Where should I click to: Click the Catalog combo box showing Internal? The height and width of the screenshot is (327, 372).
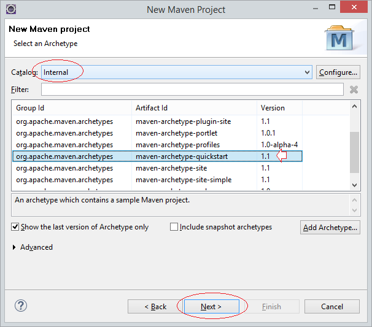click(177, 72)
